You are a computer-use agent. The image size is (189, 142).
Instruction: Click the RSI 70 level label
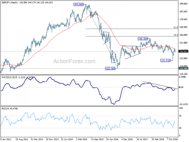(180, 116)
